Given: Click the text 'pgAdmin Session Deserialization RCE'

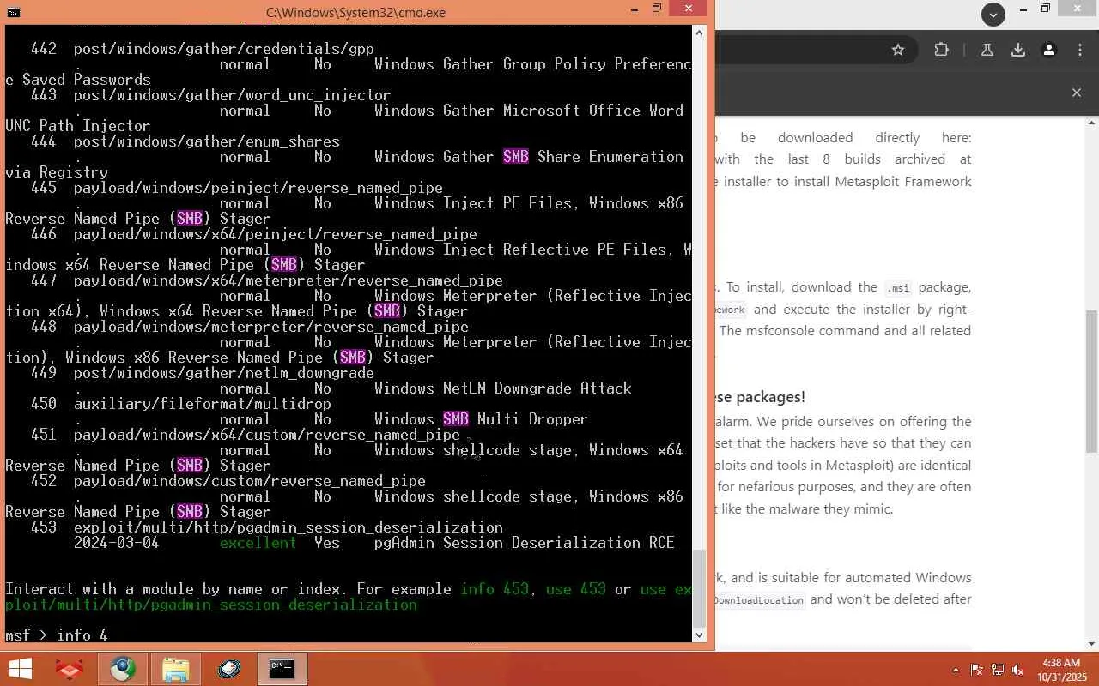Looking at the screenshot, I should click(x=525, y=543).
